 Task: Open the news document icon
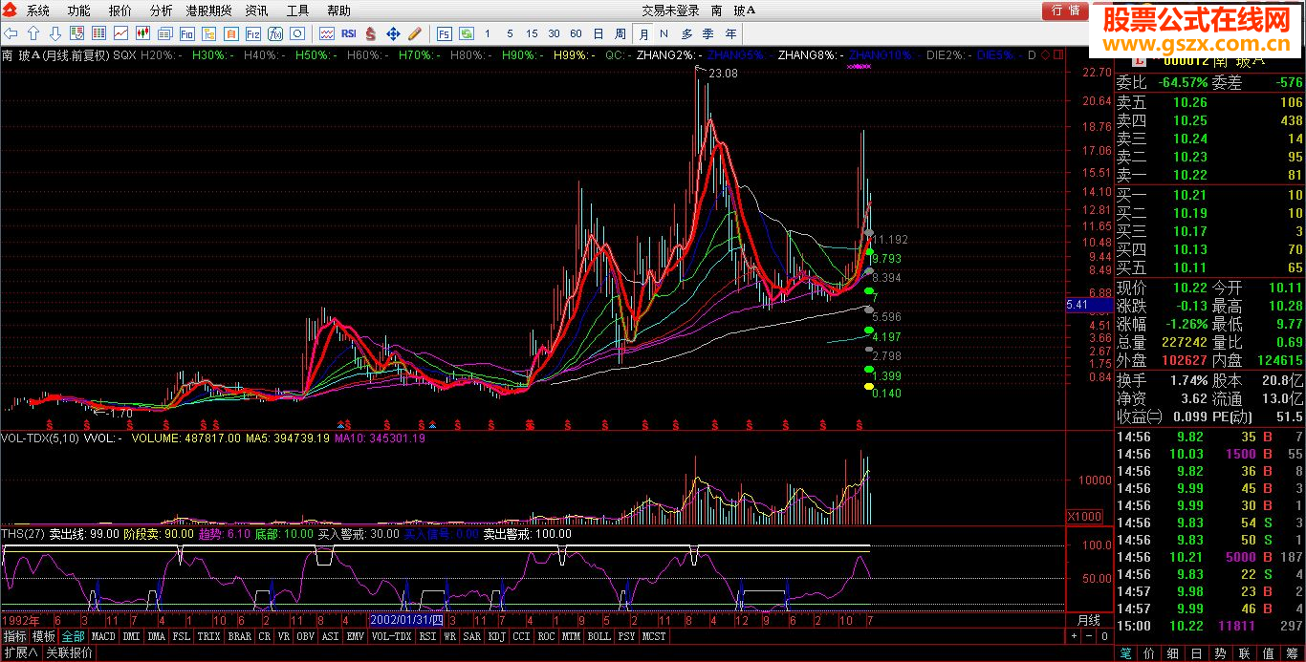164,33
